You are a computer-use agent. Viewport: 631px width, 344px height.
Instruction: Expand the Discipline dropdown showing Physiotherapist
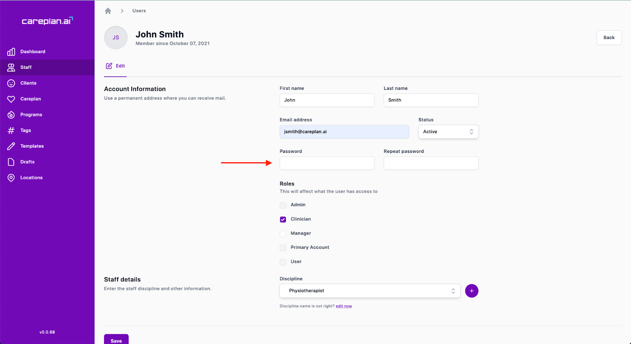coord(370,291)
